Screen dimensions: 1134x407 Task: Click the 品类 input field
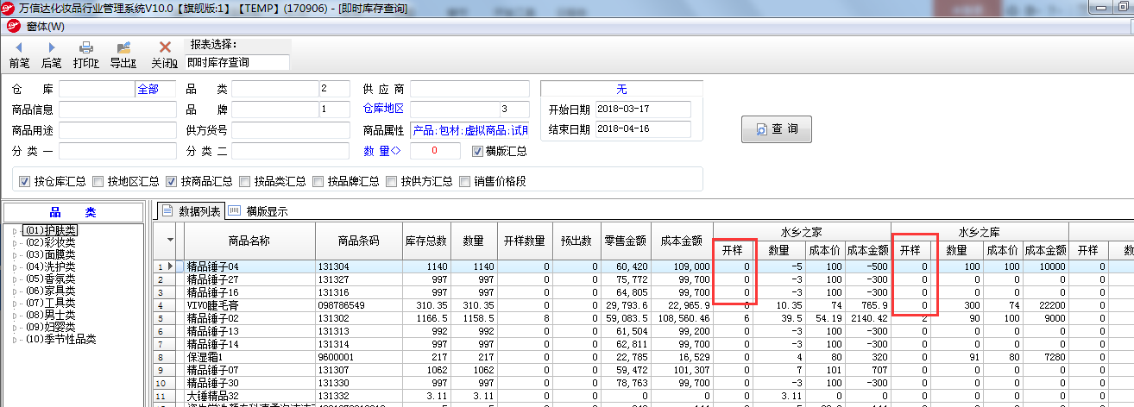274,89
